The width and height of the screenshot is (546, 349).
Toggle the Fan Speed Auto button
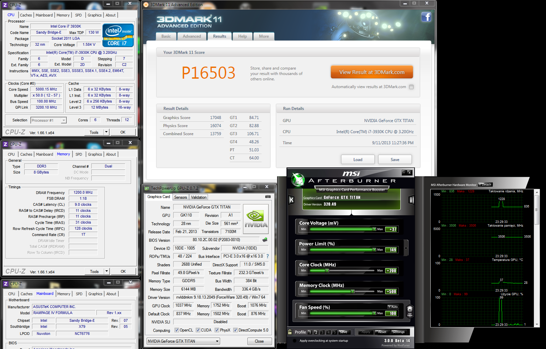pyautogui.click(x=393, y=307)
